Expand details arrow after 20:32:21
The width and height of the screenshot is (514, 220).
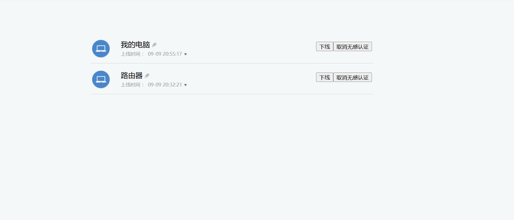coord(185,85)
